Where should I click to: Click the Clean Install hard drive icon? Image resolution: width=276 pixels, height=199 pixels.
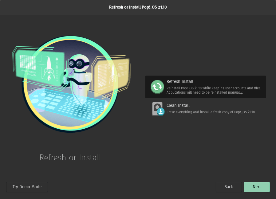click(157, 109)
